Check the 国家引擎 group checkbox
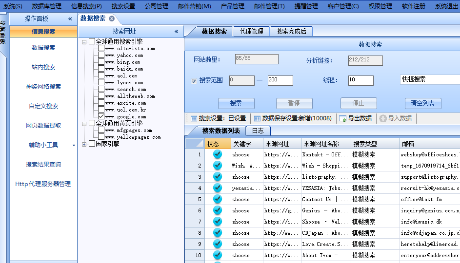 pos(92,144)
